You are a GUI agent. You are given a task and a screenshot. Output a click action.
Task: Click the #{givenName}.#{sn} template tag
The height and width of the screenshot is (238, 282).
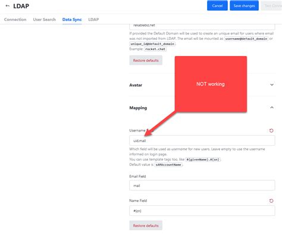click(x=203, y=159)
